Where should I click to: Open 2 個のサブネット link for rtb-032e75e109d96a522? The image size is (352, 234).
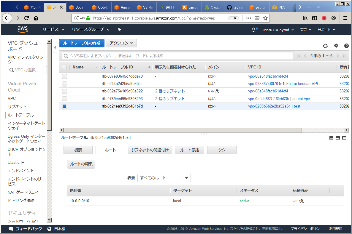170,91
